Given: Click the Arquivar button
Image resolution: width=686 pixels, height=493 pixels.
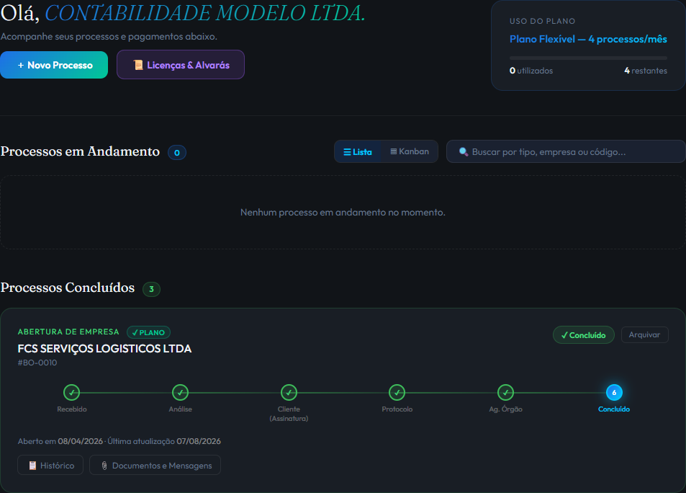Looking at the screenshot, I should [x=644, y=335].
